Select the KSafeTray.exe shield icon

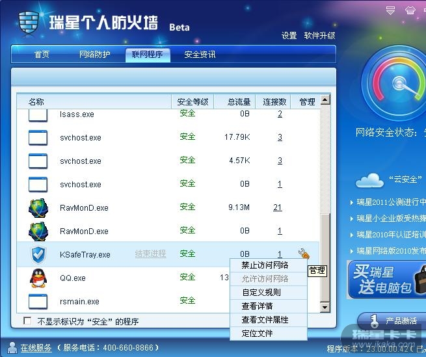[38, 255]
